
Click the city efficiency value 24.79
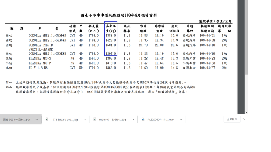pos(143,45)
